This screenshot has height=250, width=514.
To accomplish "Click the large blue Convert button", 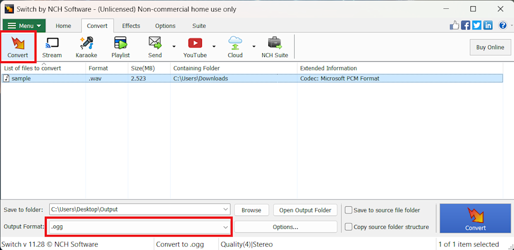I will click(475, 219).
